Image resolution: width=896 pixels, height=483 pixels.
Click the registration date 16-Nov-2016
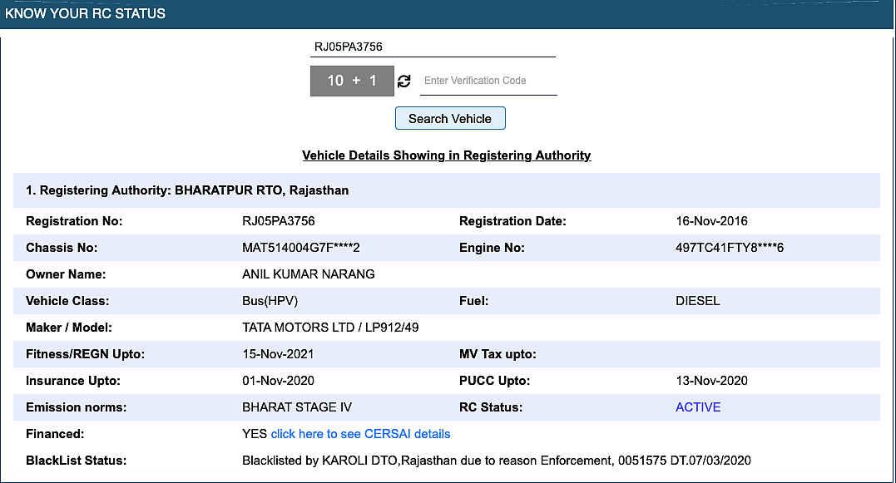(712, 221)
